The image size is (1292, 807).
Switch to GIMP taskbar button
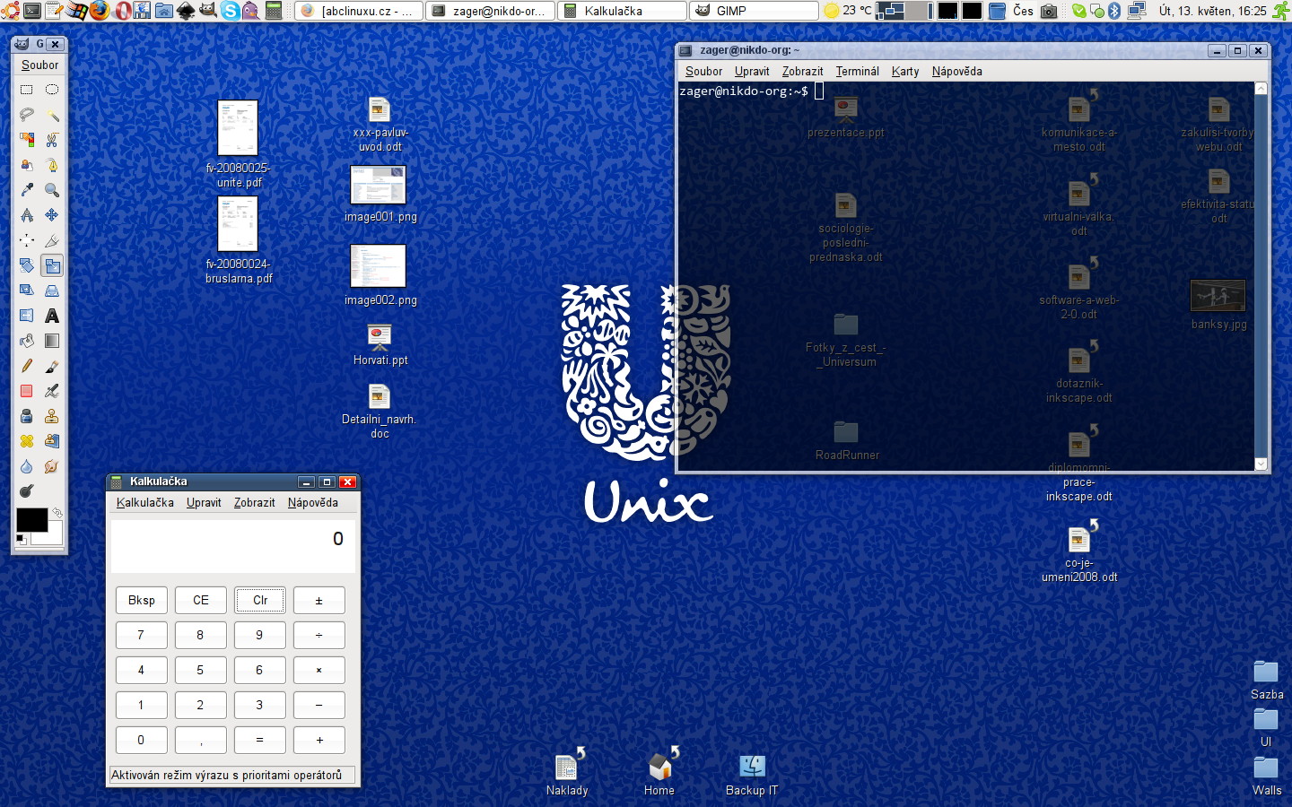pos(754,11)
